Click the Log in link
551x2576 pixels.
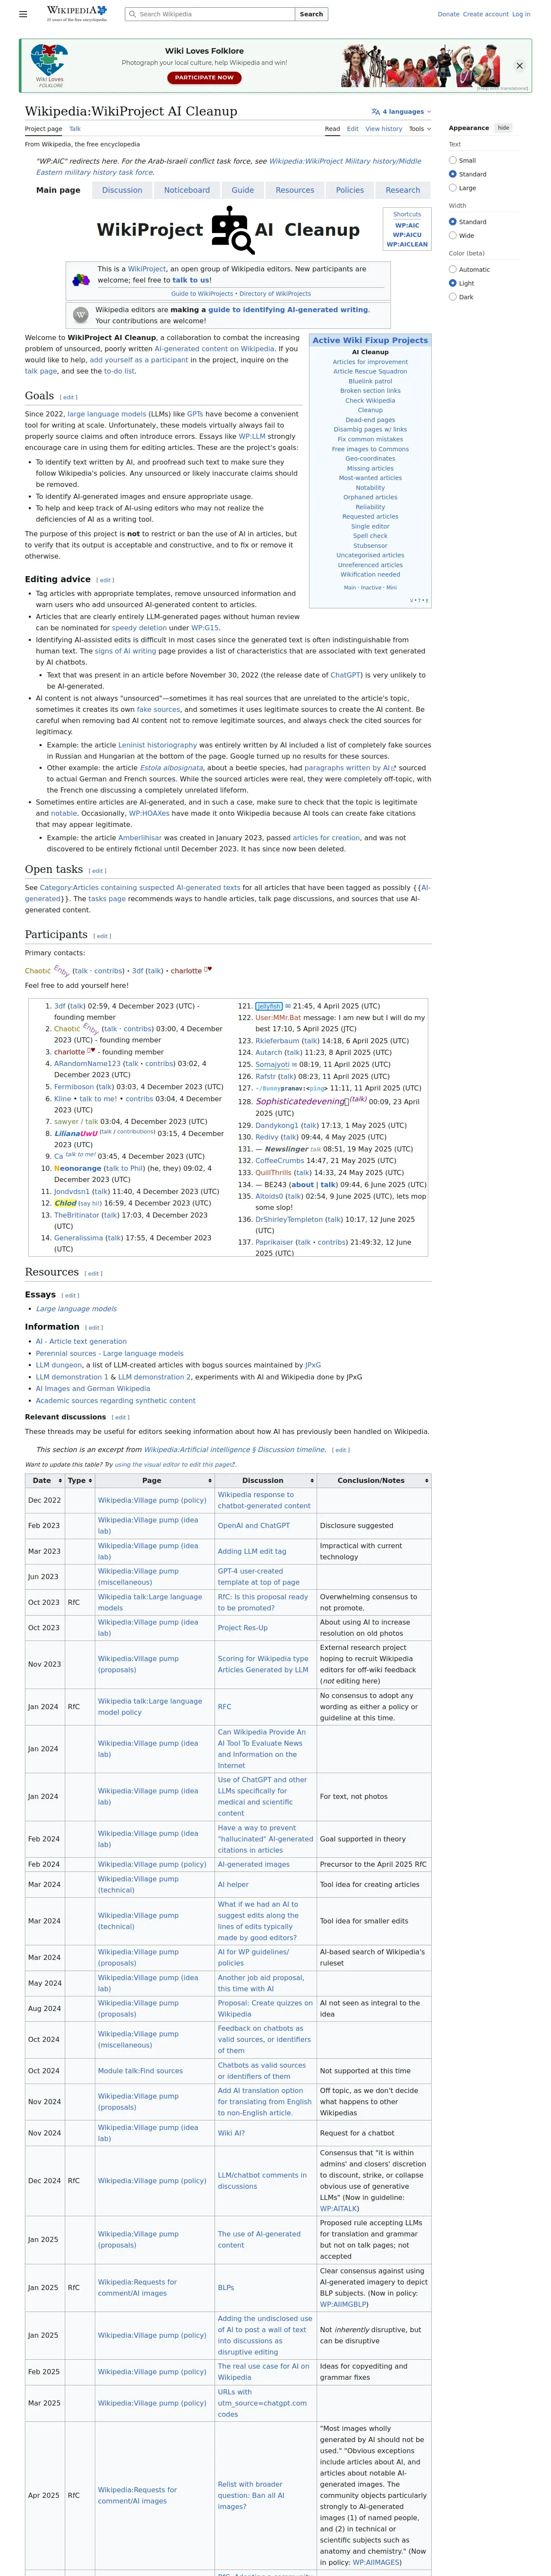[521, 14]
